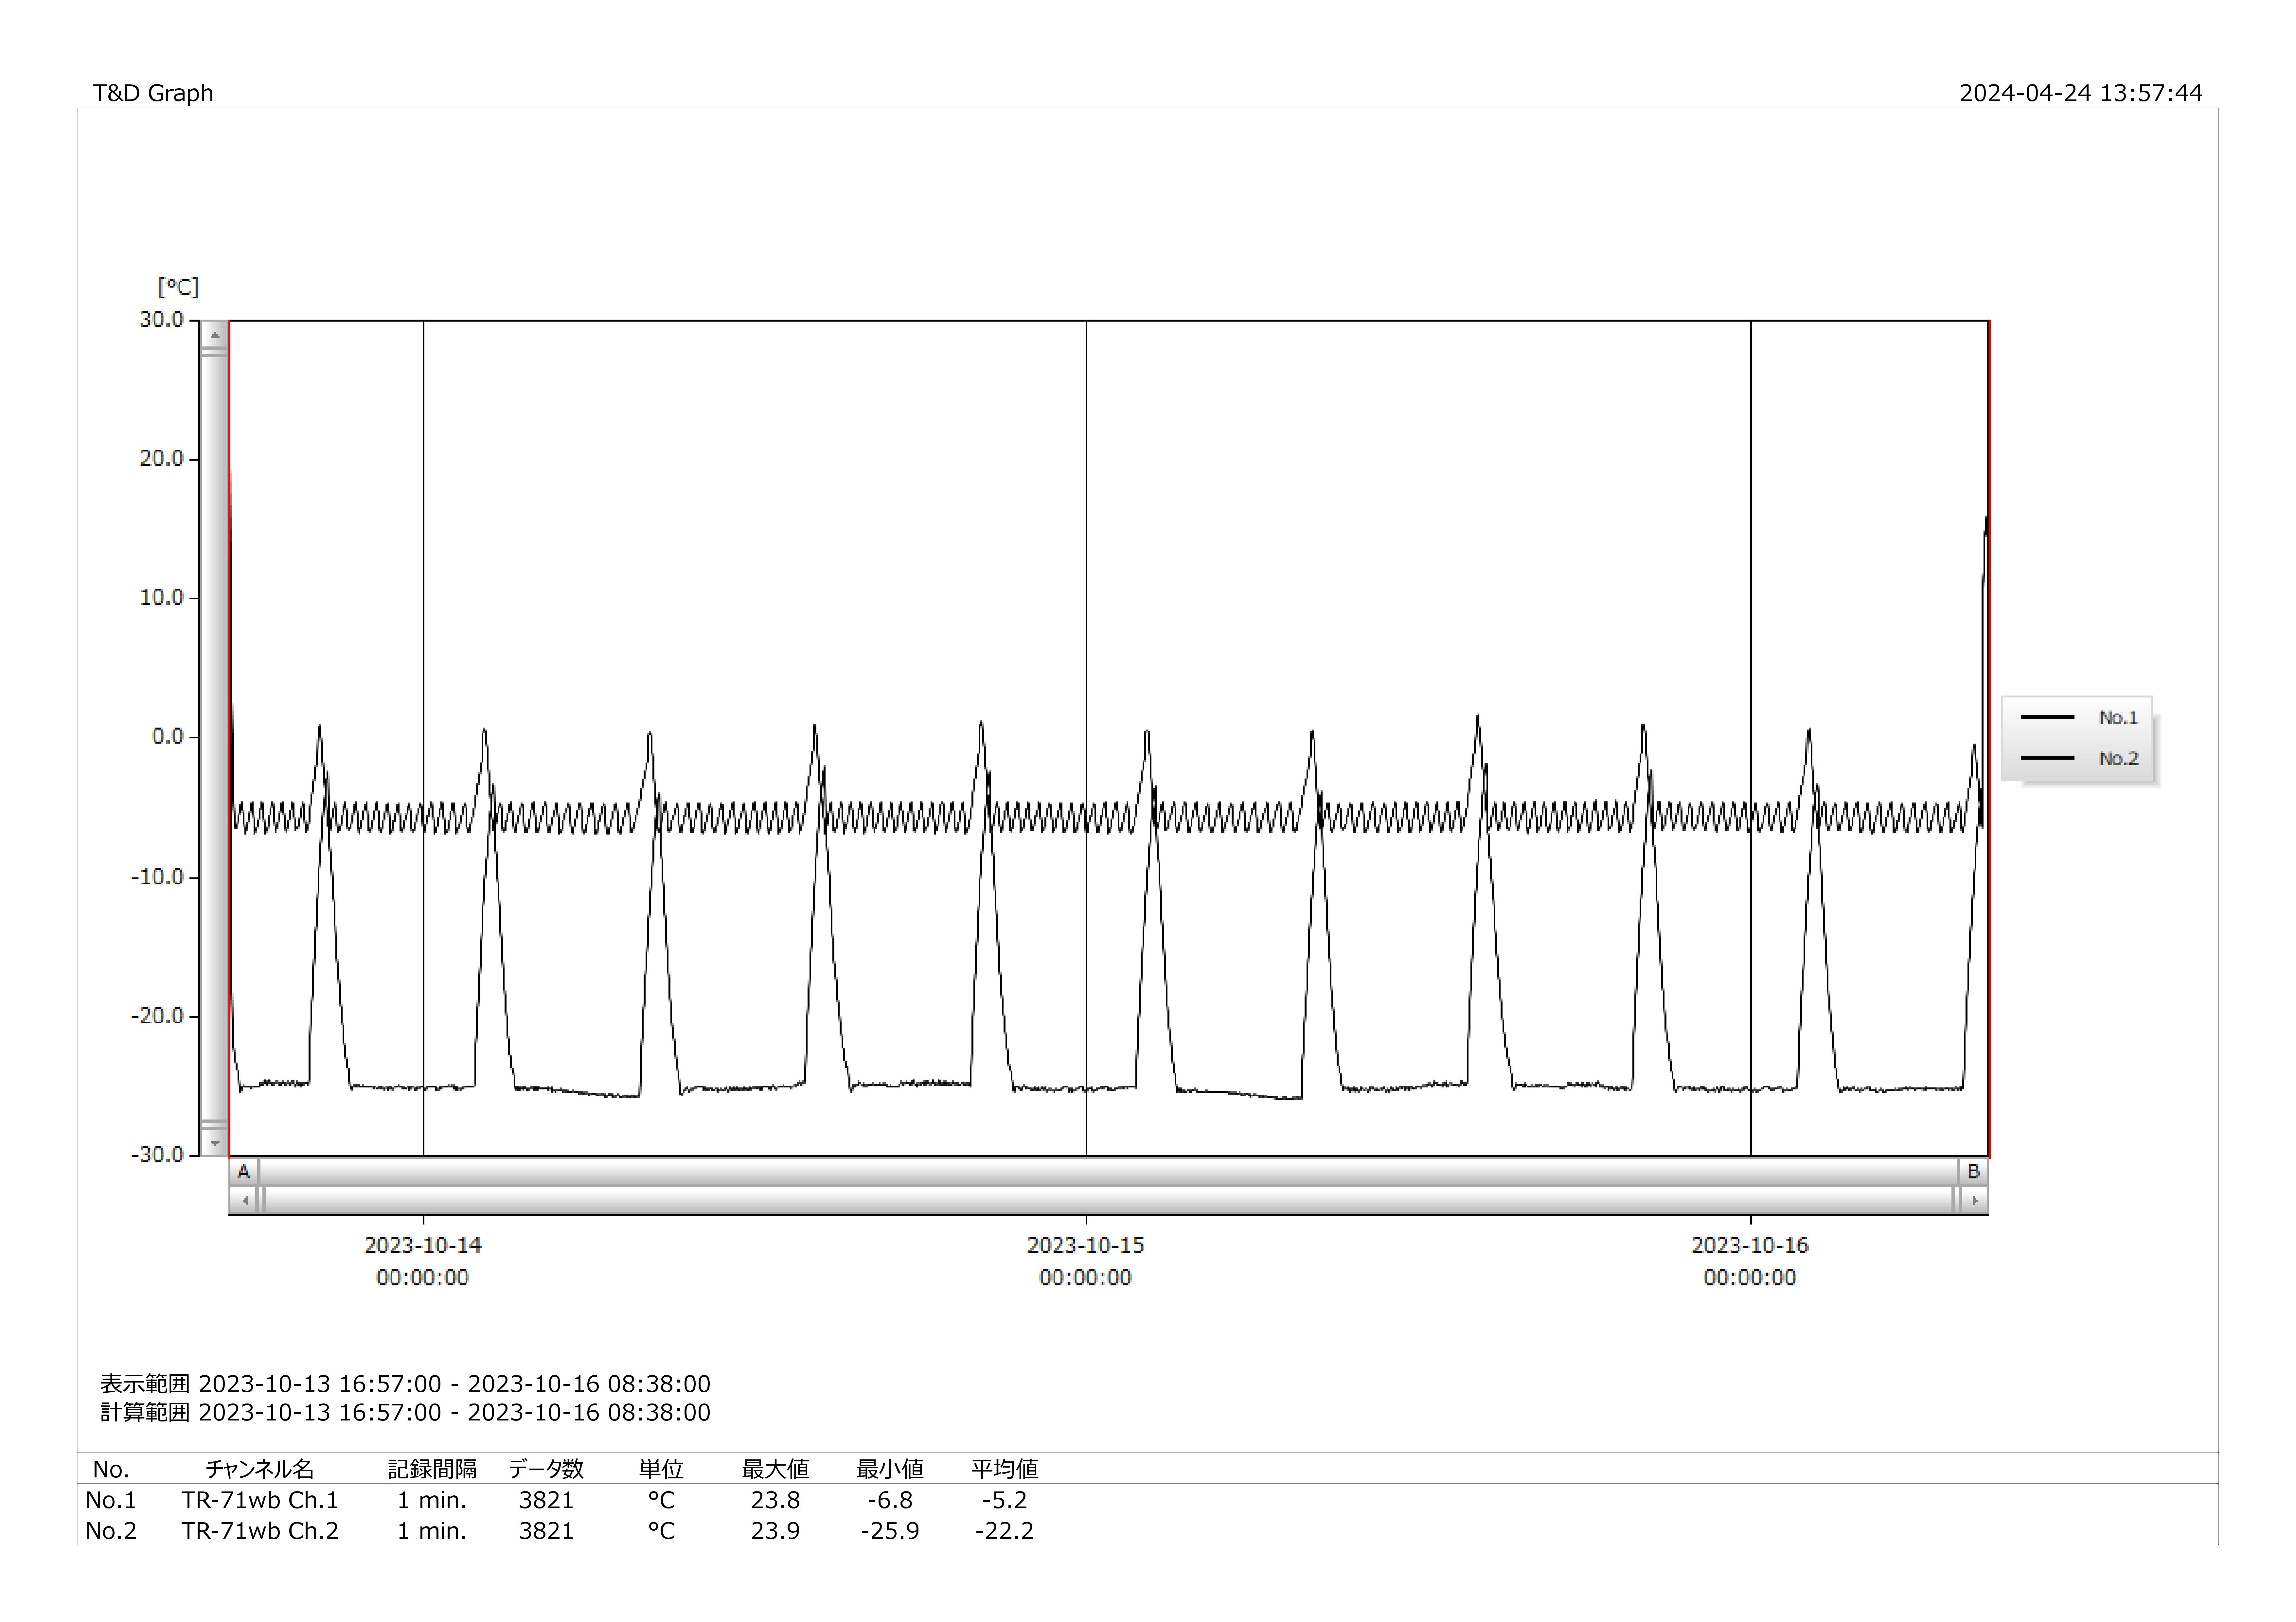Click the -22.2 average value cell
This screenshot has height=1622, width=2296.
pyautogui.click(x=1005, y=1531)
